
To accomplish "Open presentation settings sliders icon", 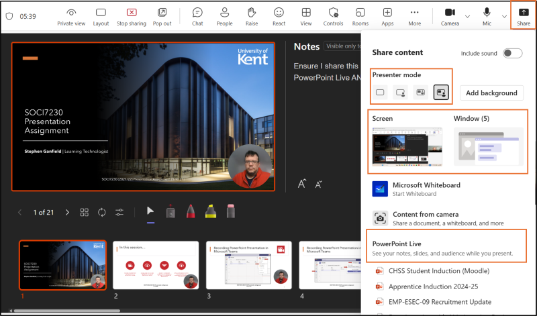I will coord(119,212).
